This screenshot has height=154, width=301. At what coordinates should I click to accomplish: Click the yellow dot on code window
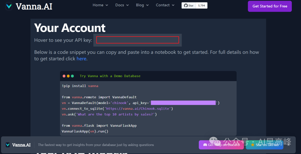pyautogui.click(x=68, y=76)
